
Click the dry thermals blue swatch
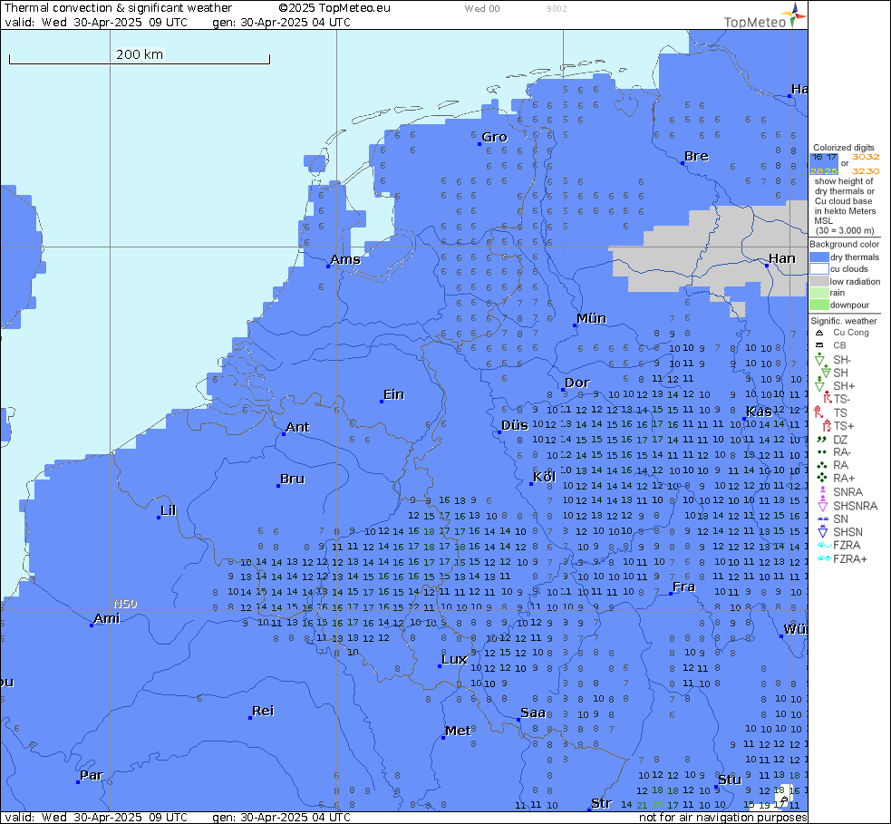click(x=818, y=257)
